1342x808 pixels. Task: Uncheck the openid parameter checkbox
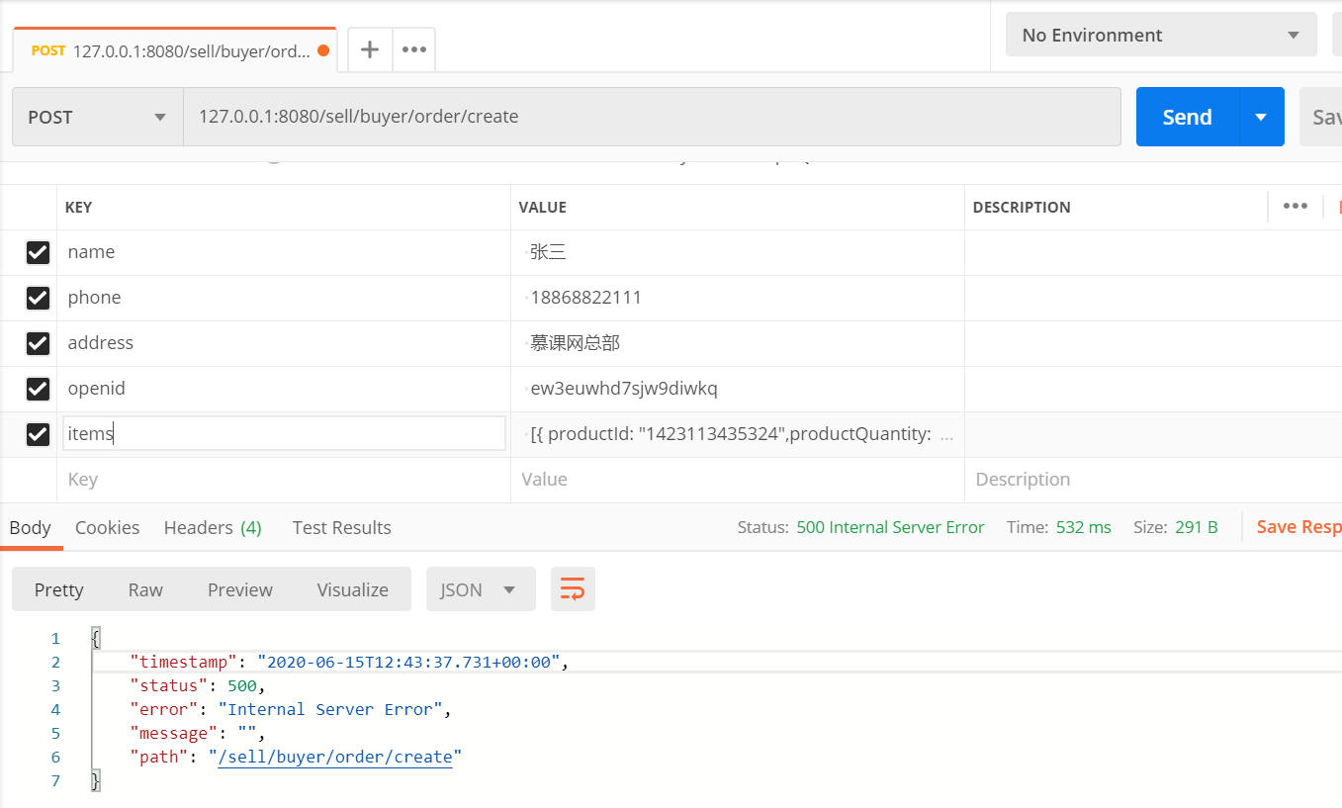[38, 389]
